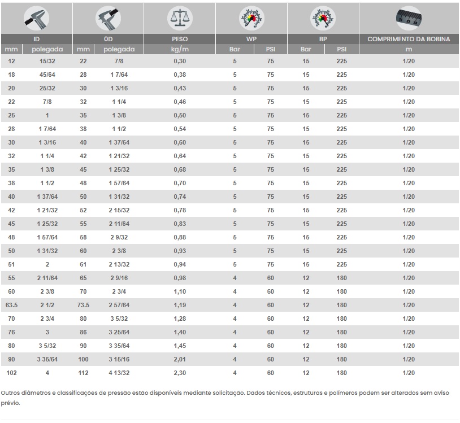This screenshot has width=460, height=423.
Task: Click the PESO column header
Action: click(180, 39)
